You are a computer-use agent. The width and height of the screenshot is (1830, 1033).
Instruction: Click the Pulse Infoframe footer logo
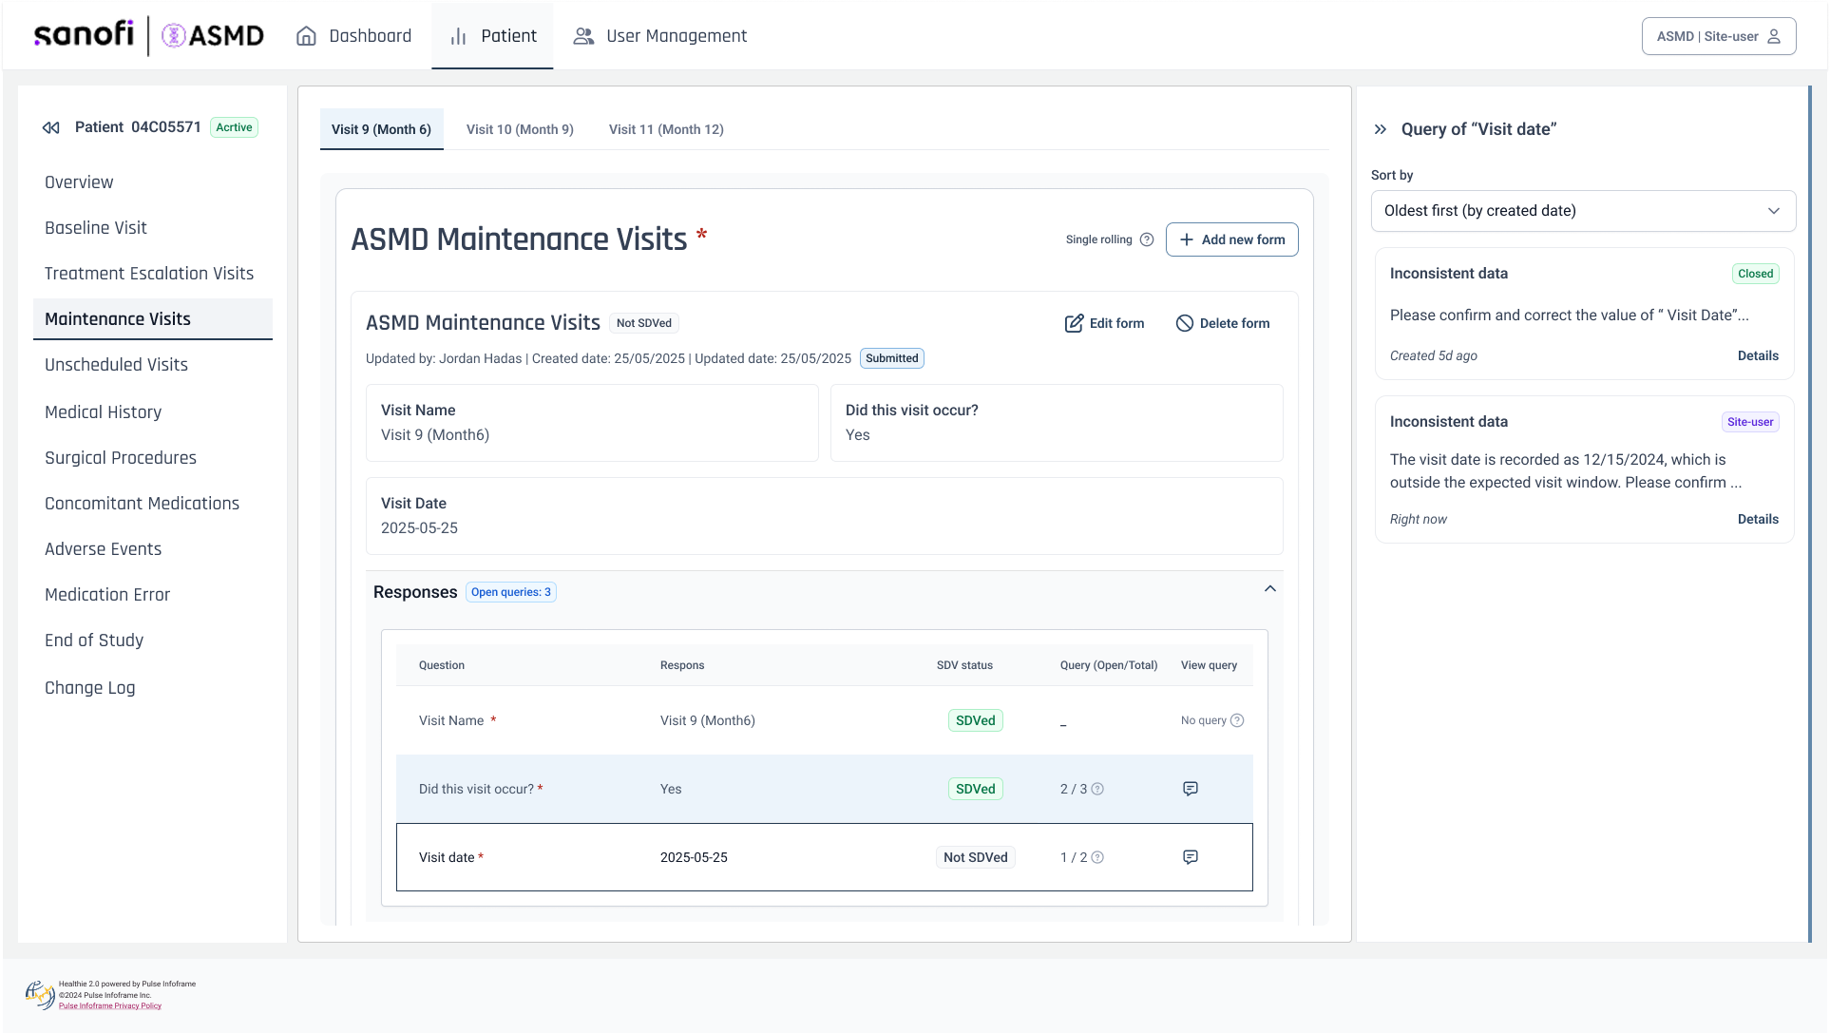(x=40, y=994)
